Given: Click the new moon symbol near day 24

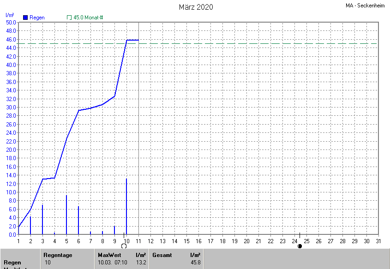Looking at the screenshot, I should coord(300,246).
